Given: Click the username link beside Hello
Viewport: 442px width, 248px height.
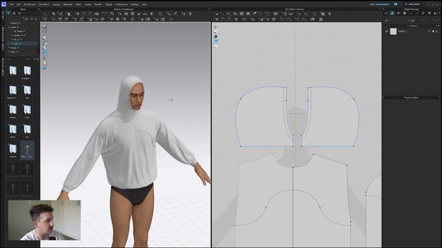Looking at the screenshot, I should coord(382,4).
